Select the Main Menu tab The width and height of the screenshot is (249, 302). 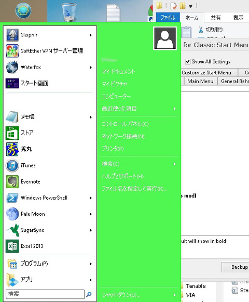(x=200, y=81)
